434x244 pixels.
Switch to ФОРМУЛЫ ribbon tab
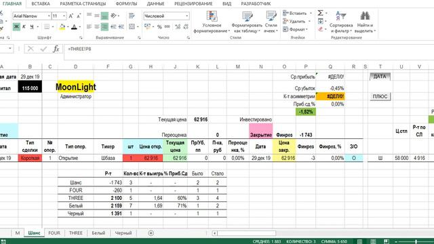pyautogui.click(x=126, y=3)
